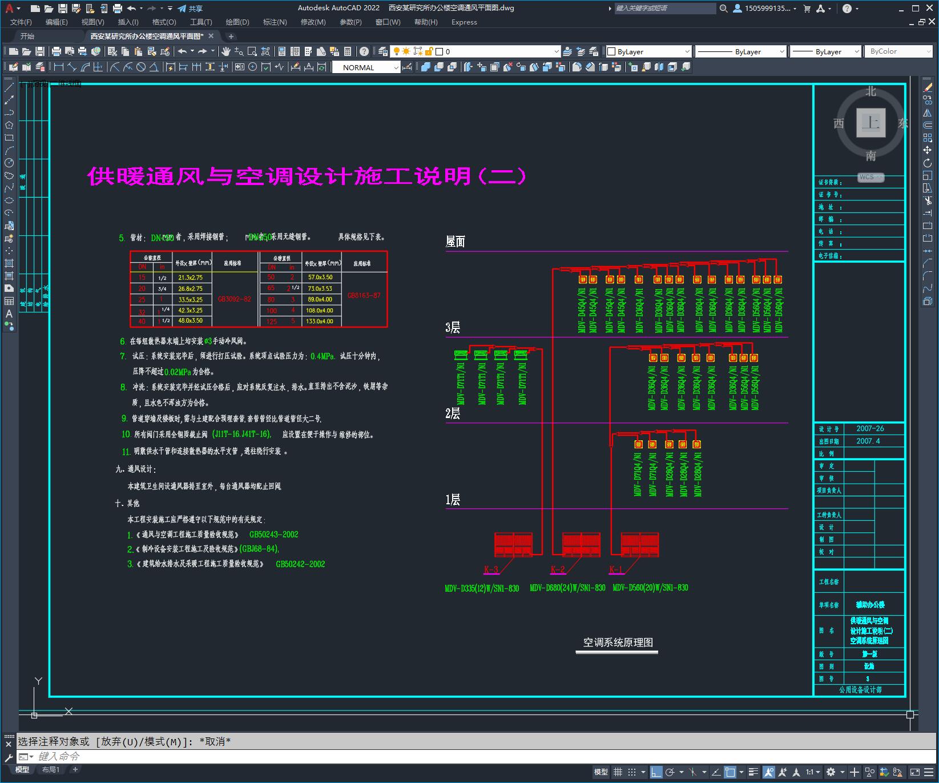Toggle polar tracking in status bar
939x783 pixels.
[671, 772]
